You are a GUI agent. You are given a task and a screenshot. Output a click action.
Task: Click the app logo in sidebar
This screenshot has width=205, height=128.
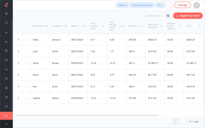click(x=6, y=5)
